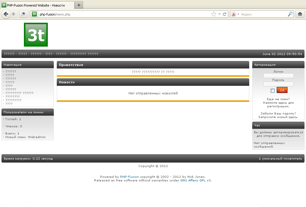Tick the remember-me checkbox beside OK
Viewport: 306px width, 208px height.
pyautogui.click(x=273, y=91)
